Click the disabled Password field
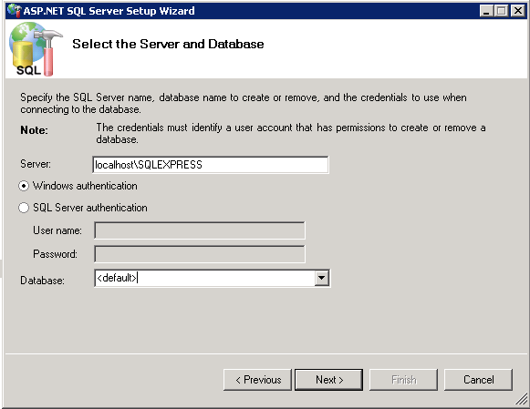 pyautogui.click(x=200, y=254)
